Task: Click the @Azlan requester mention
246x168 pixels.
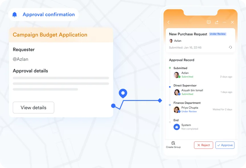Action: [x=21, y=59]
